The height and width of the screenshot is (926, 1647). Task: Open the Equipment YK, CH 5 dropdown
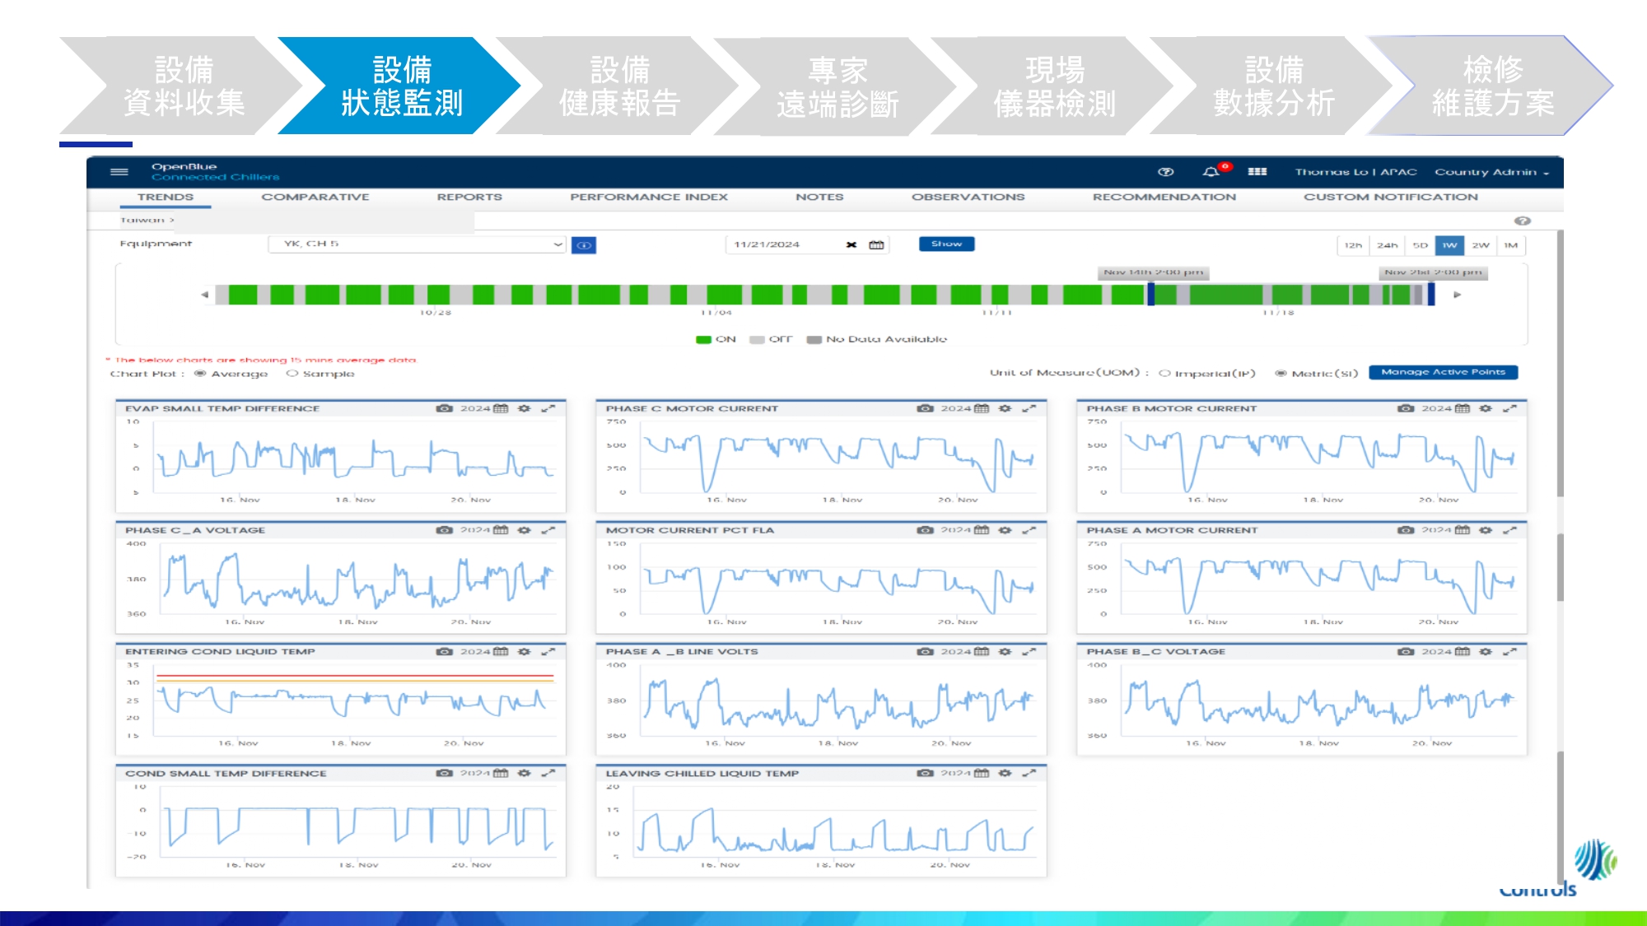click(x=417, y=244)
